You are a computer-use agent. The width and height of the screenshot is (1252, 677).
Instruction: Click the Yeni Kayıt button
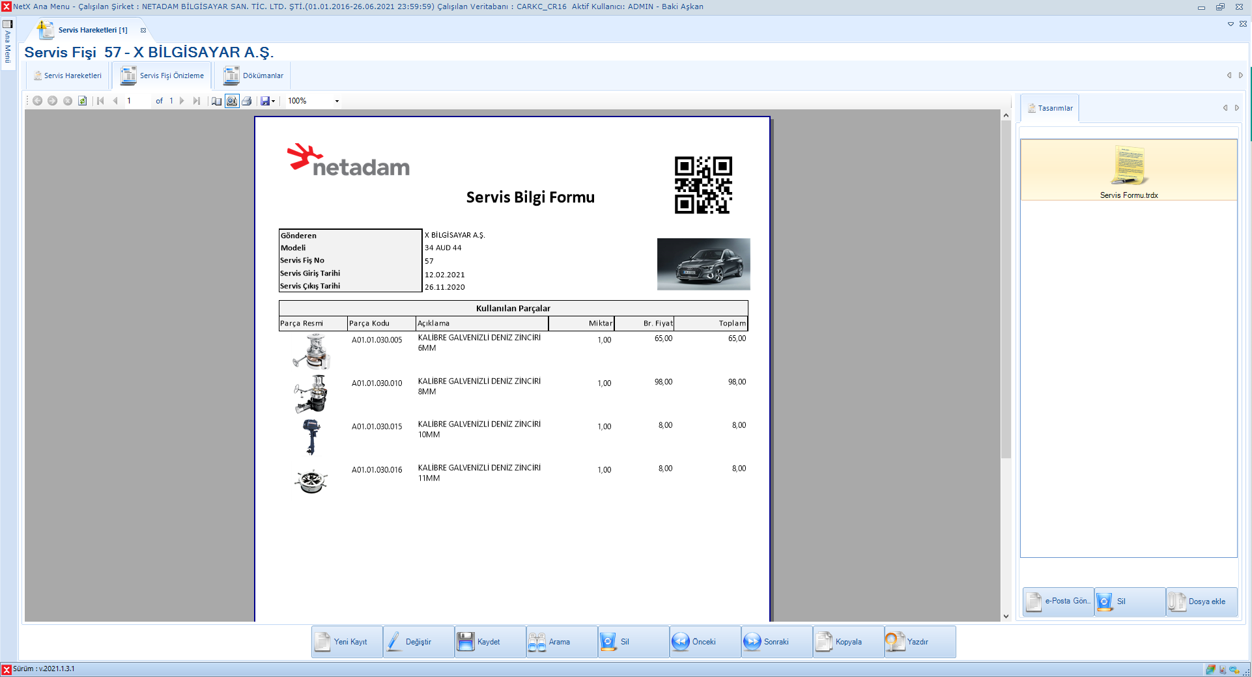point(347,642)
